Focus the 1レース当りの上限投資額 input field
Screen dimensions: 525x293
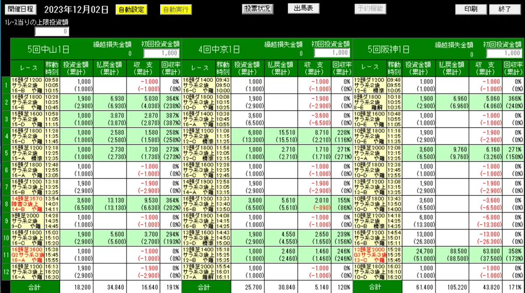(x=52, y=31)
